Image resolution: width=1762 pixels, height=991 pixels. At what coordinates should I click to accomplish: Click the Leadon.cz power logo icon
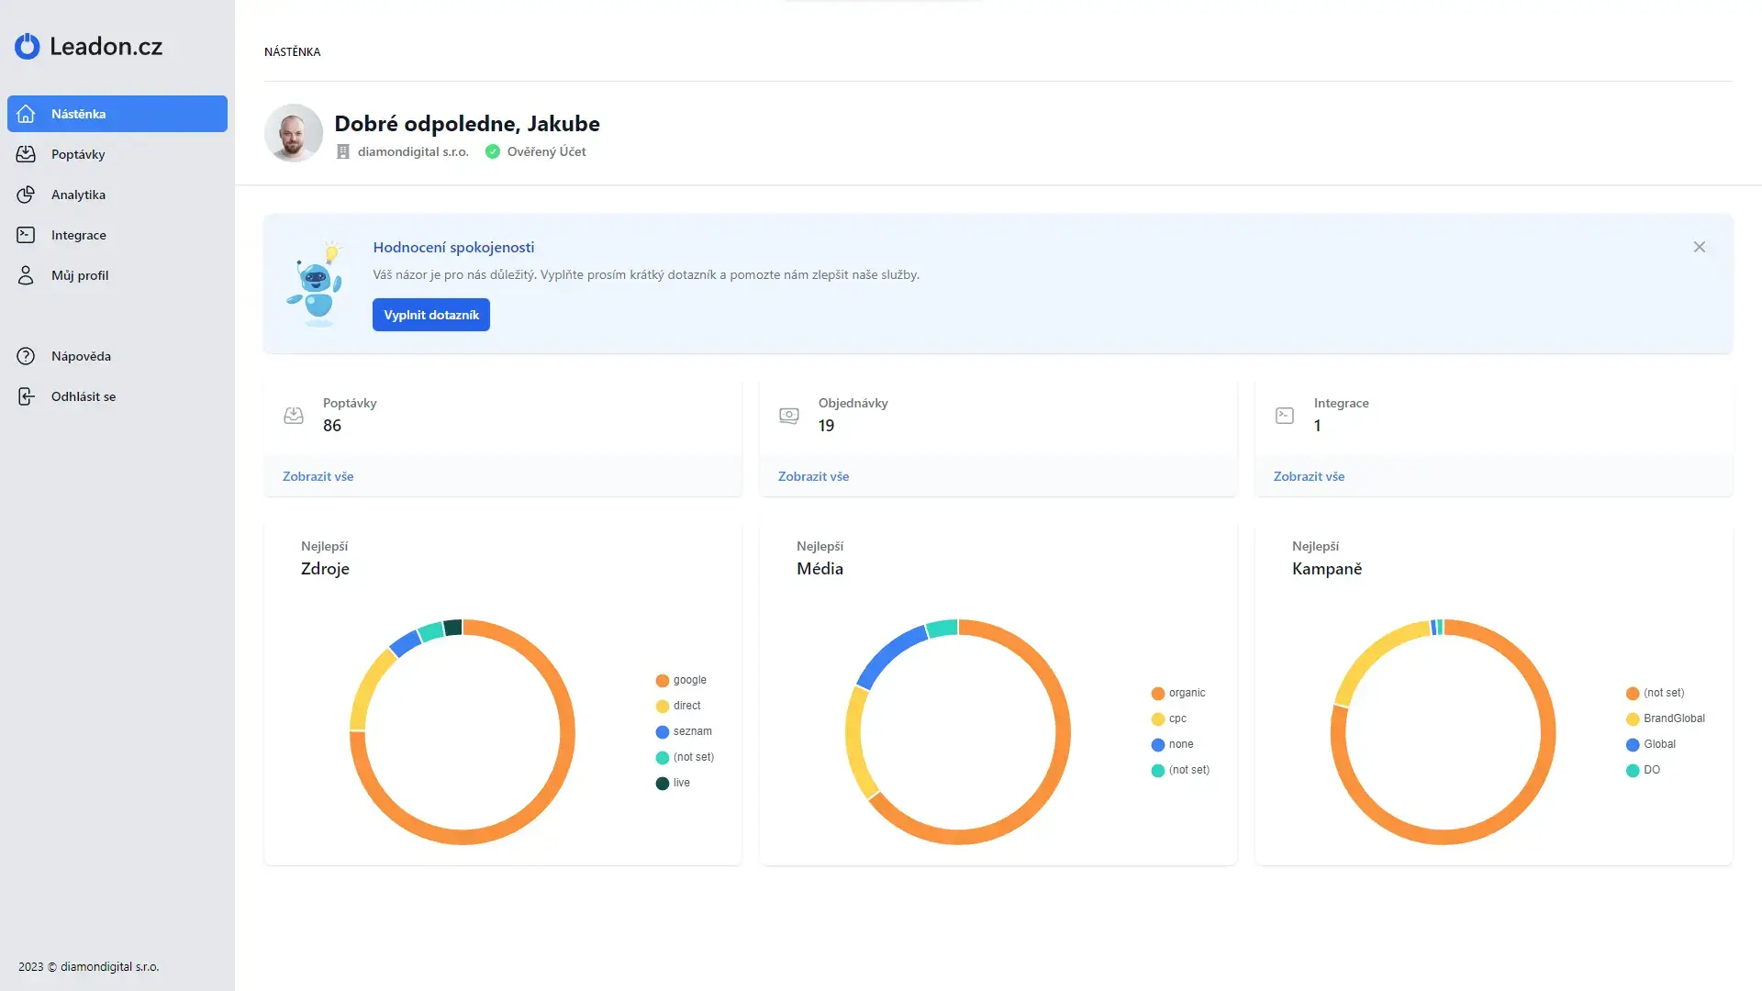pos(28,46)
